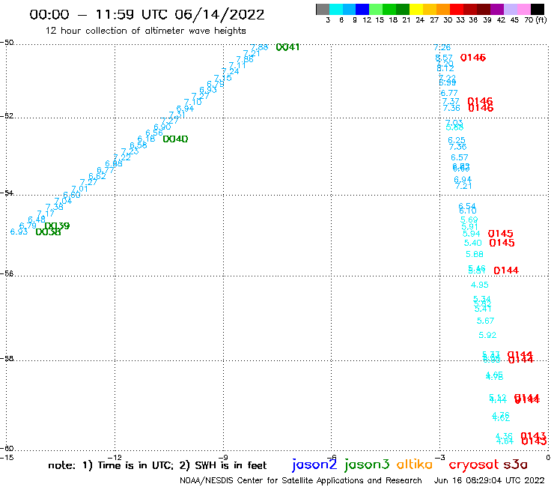
Task: Click the longitude axis label '-9'
Action: pos(223,457)
